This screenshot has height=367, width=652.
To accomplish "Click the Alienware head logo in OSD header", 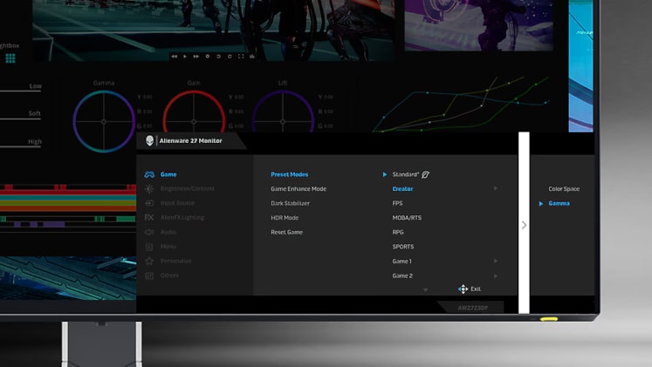I will click(150, 140).
